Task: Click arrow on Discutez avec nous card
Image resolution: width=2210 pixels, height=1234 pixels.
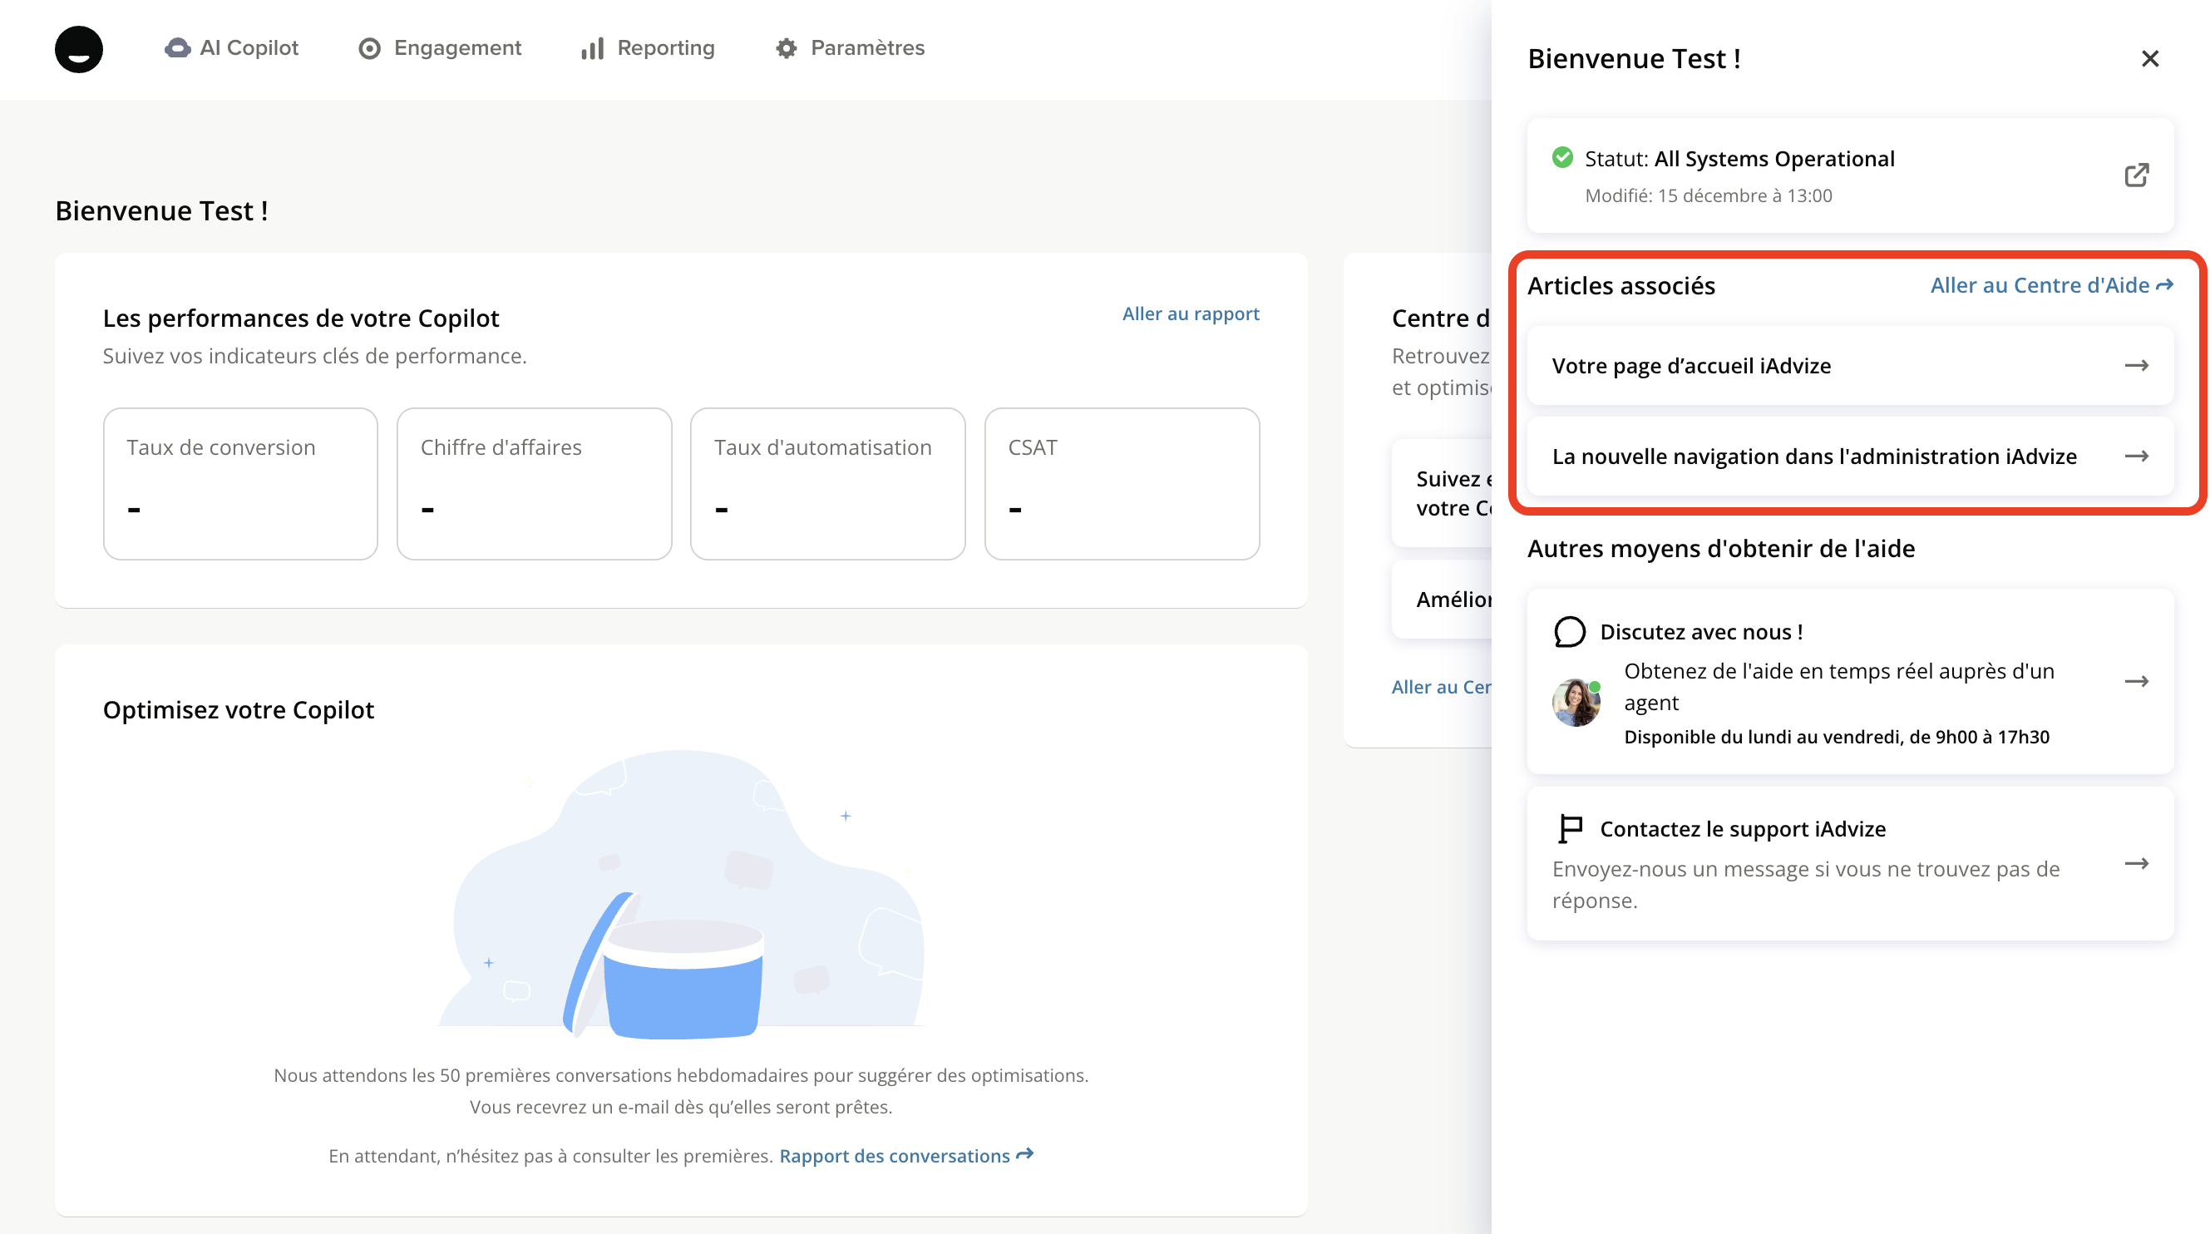Action: tap(2136, 681)
